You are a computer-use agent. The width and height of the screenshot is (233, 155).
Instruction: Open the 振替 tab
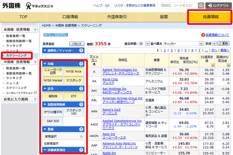[164, 17]
